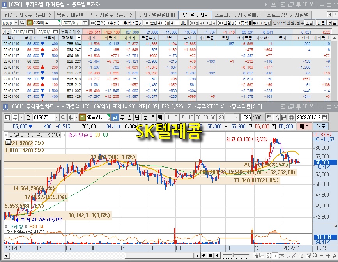Switch to the 프로그램투자자별매매 tab

click(237, 15)
